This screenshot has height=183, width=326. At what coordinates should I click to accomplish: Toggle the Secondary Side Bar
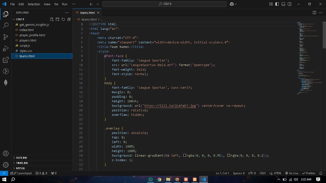tap(290, 4)
